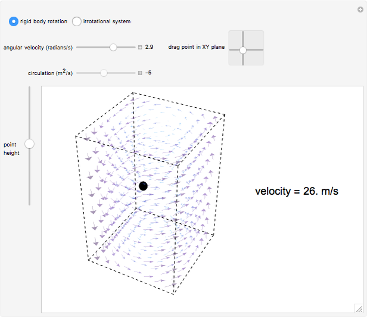The image size is (367, 318).
Task: Click the "angular velocity (radians/s)" label
Action: pyautogui.click(x=38, y=47)
